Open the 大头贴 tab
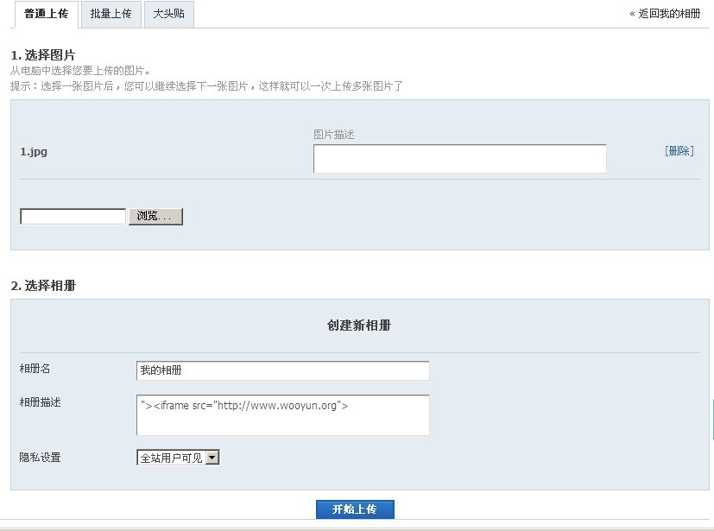This screenshot has height=531, width=714. tap(169, 14)
